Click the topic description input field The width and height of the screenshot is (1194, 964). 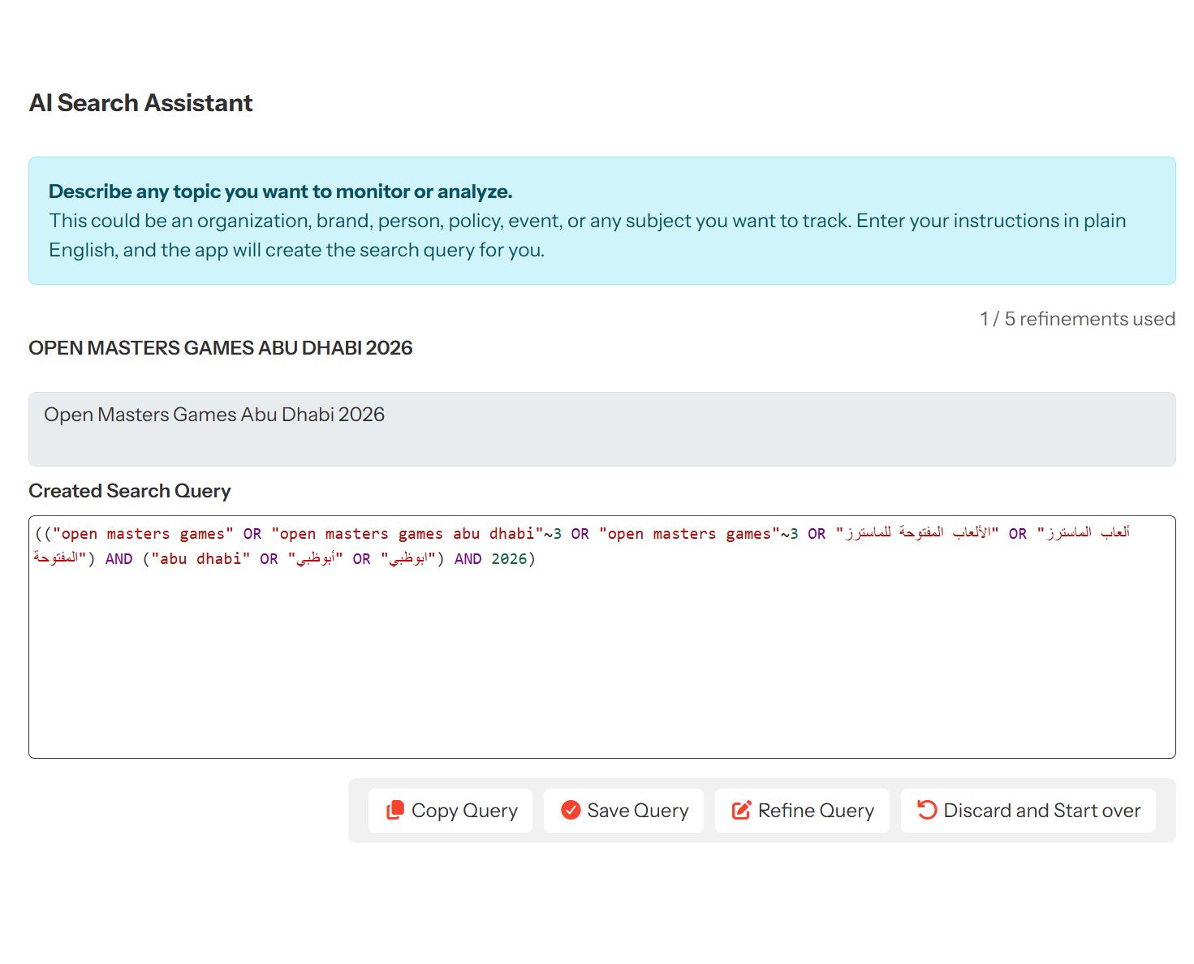[x=602, y=429]
